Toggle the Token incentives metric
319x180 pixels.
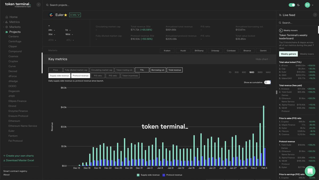coord(130,76)
